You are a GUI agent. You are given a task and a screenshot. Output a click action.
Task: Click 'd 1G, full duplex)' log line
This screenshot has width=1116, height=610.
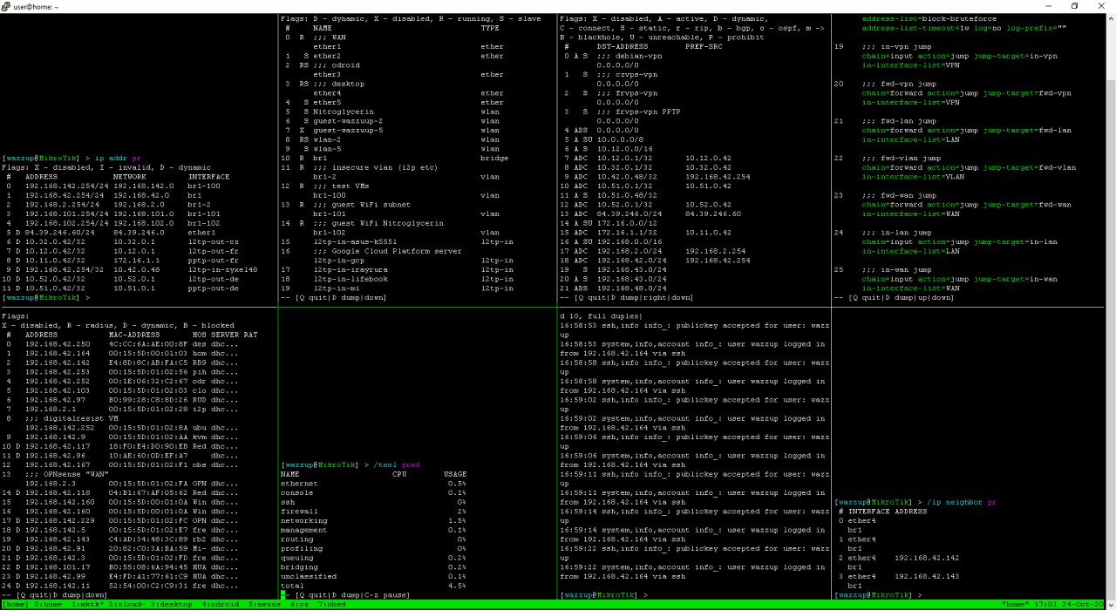point(601,316)
